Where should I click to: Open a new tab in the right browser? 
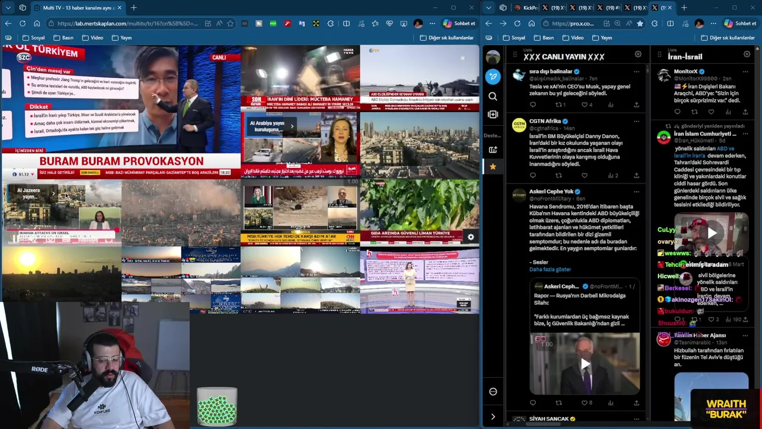[x=684, y=8]
